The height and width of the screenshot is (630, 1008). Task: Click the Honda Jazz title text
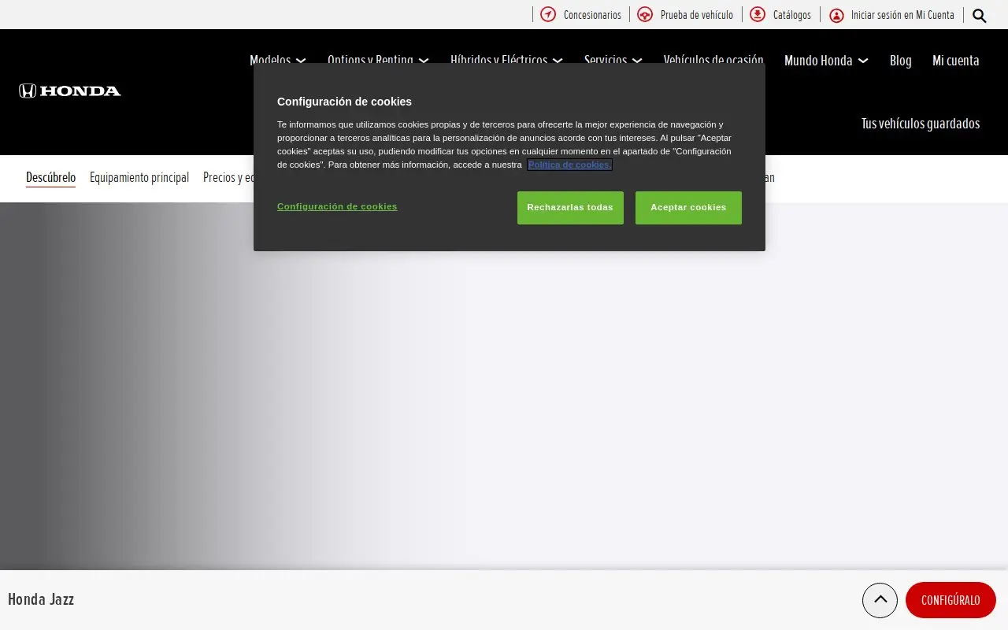click(41, 599)
